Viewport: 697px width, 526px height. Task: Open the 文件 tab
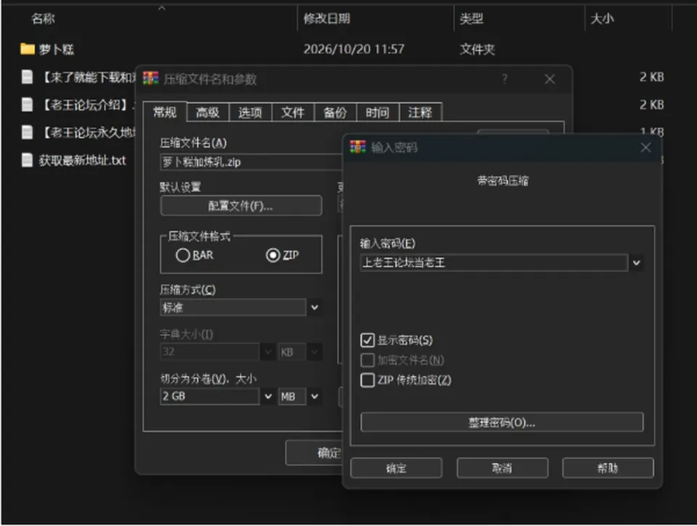(293, 113)
